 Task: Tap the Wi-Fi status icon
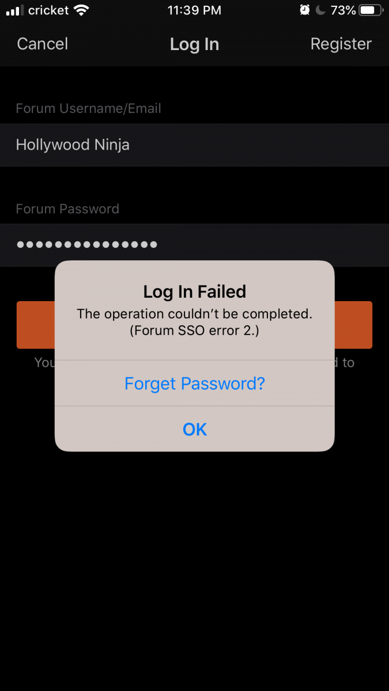tap(82, 10)
